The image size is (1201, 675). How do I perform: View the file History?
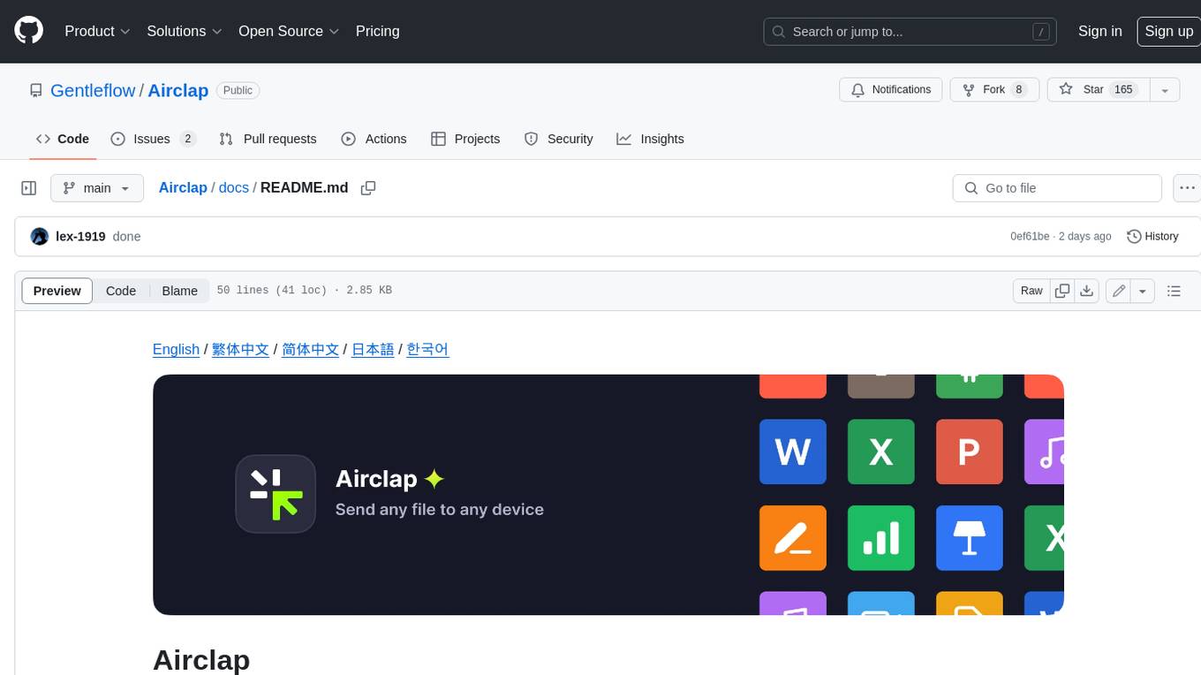click(x=1152, y=237)
